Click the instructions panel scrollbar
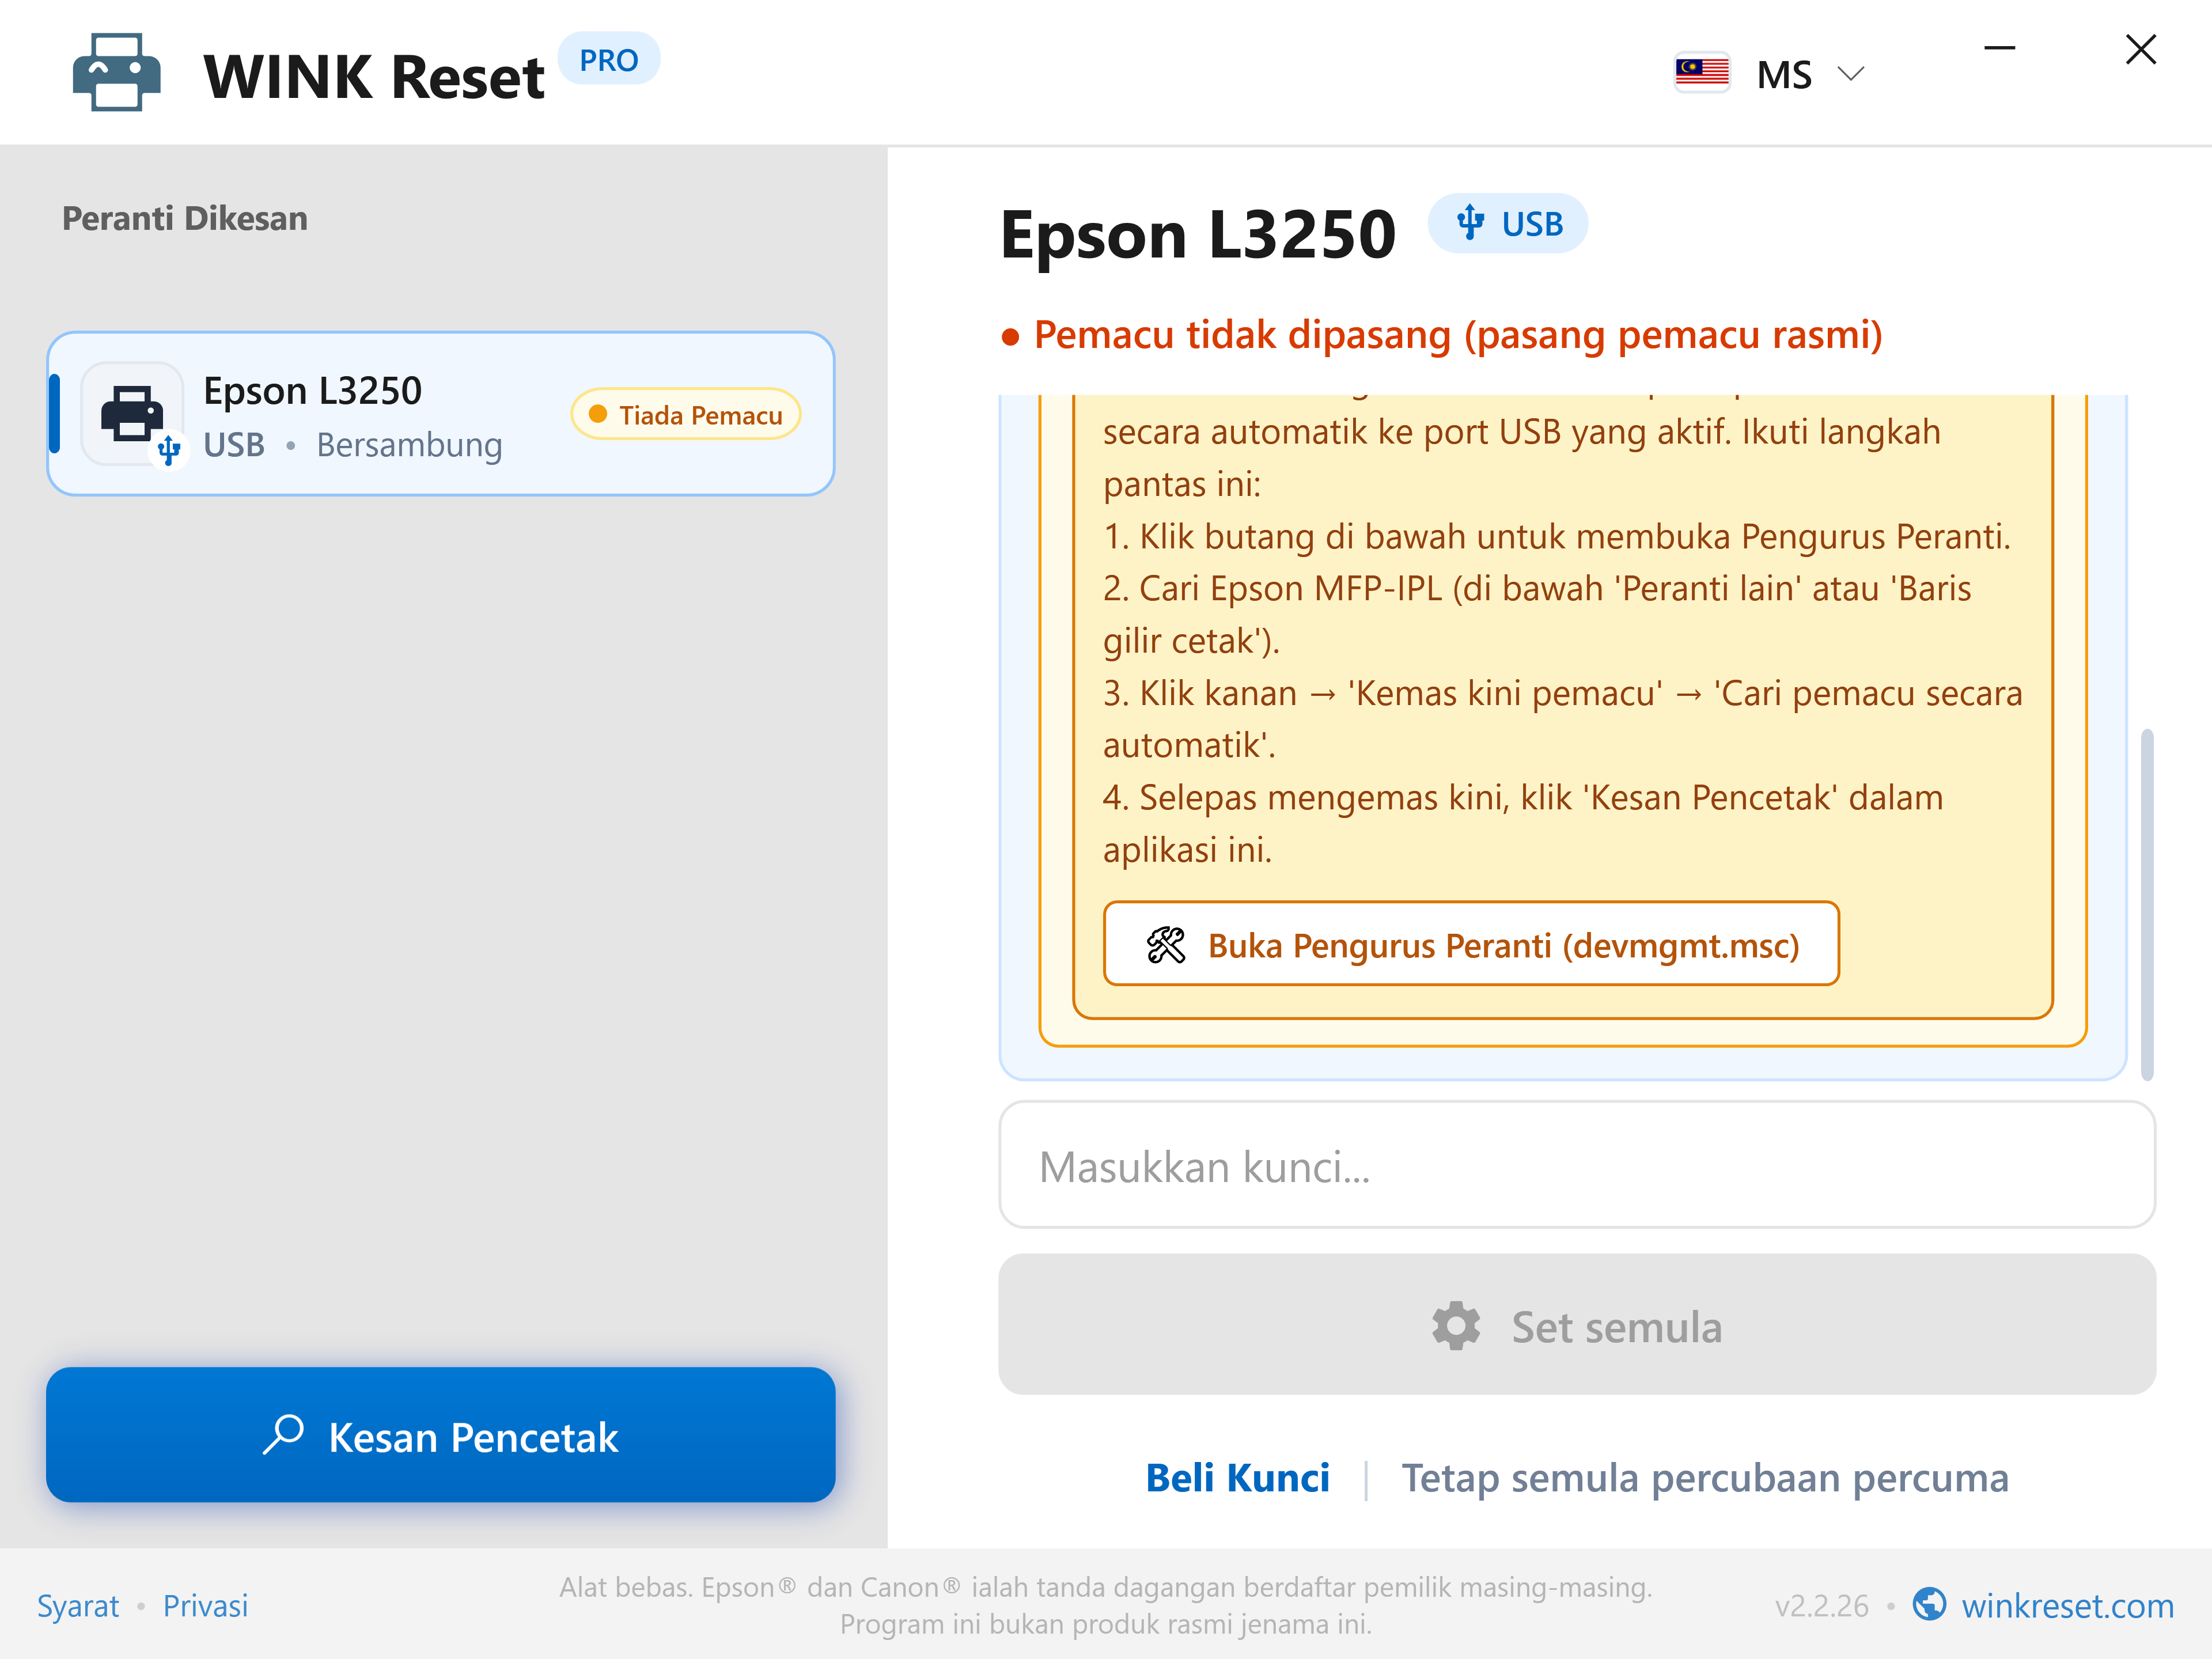Viewport: 2212px width, 1659px height. point(2146,905)
